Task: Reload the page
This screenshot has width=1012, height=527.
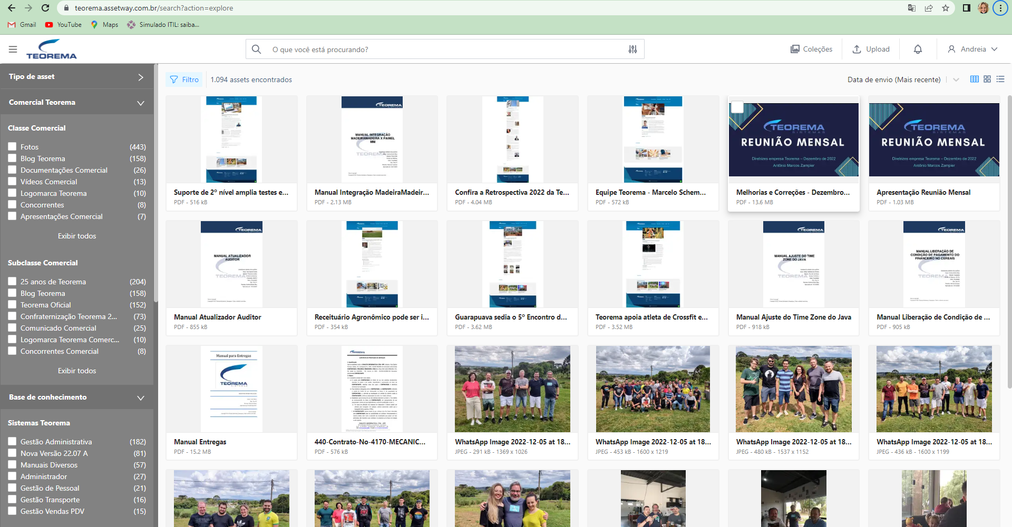Action: [x=45, y=8]
